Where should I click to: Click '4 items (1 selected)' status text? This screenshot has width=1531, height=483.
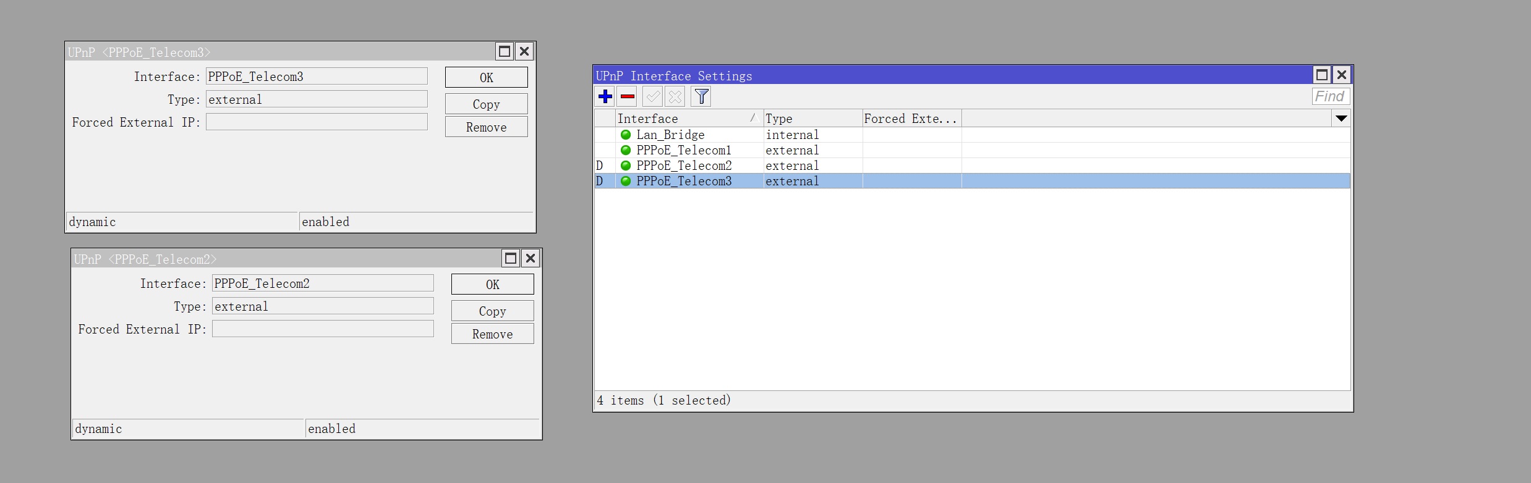point(663,400)
